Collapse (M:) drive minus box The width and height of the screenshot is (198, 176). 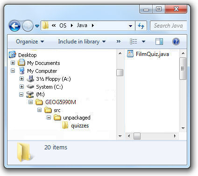21,94
